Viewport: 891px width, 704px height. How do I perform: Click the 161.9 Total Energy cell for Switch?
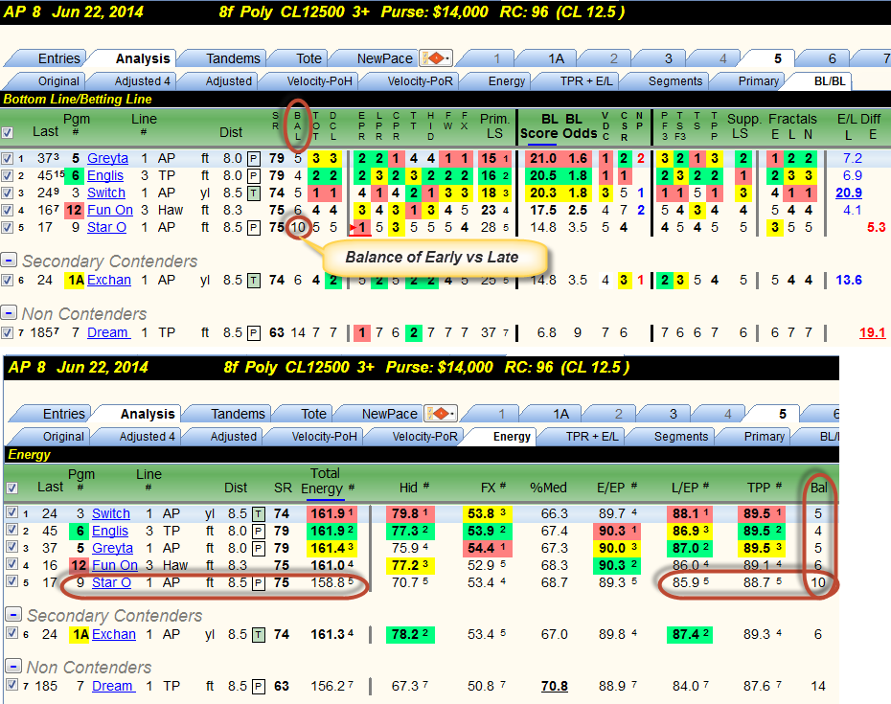click(332, 514)
